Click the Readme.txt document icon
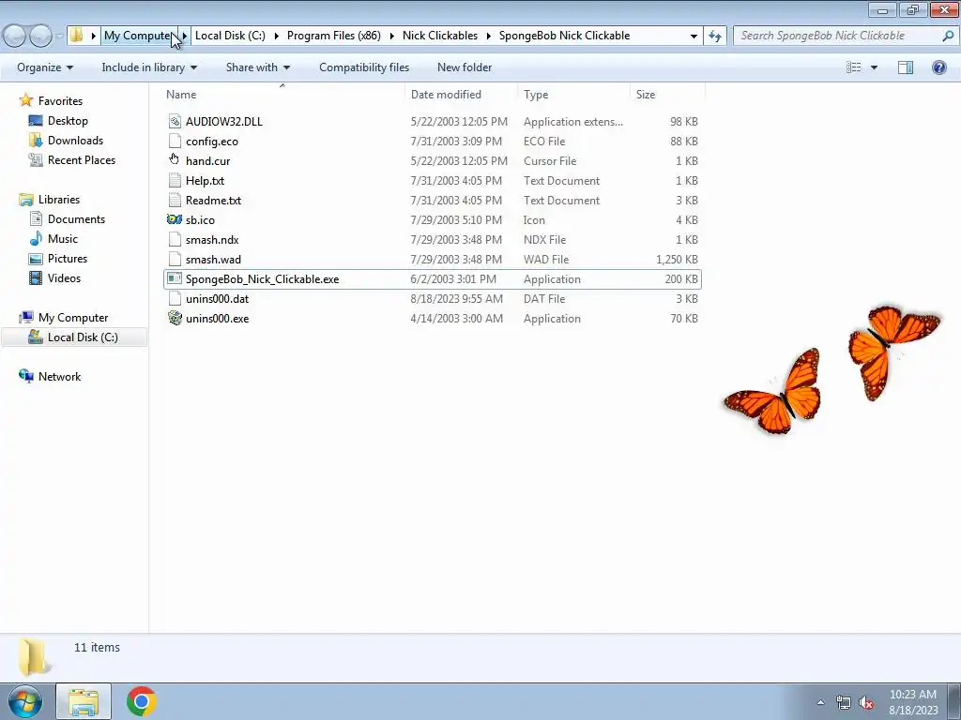The image size is (961, 720). pyautogui.click(x=175, y=200)
